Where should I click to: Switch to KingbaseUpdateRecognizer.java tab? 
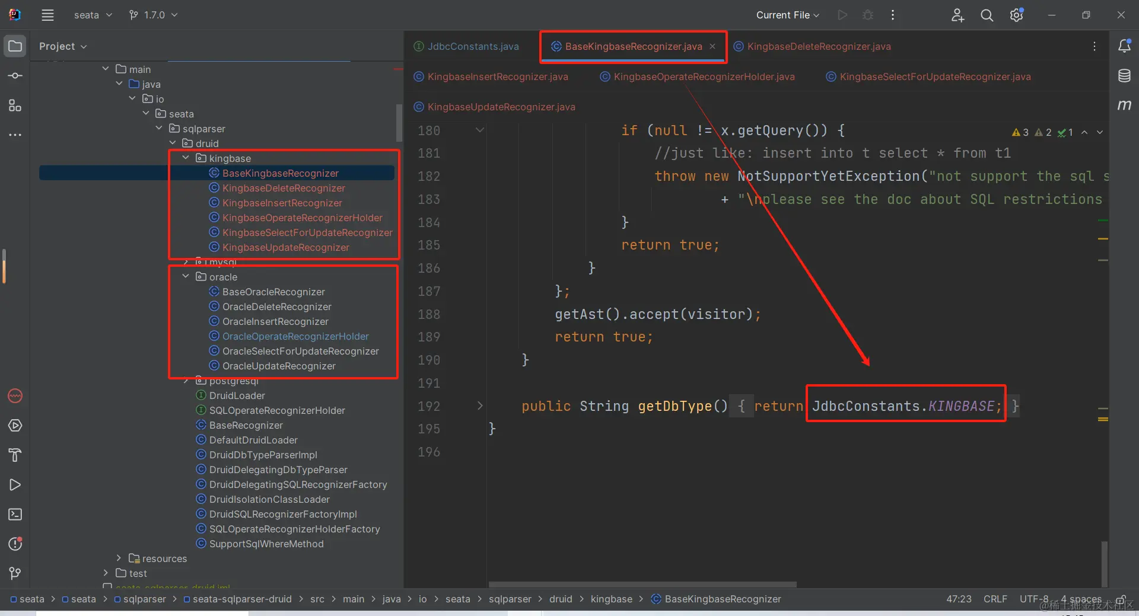coord(495,107)
